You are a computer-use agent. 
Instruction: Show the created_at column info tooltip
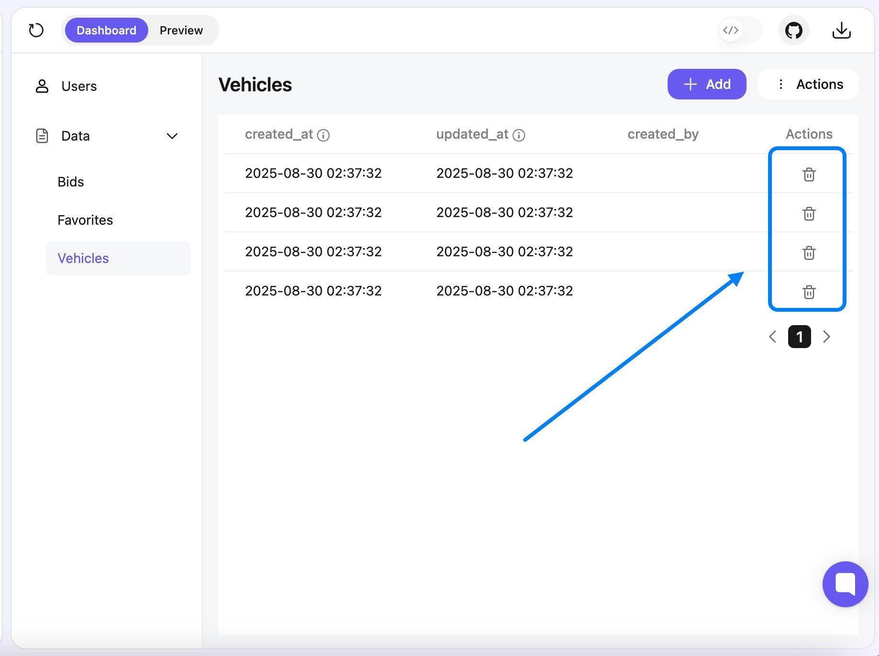[324, 135]
